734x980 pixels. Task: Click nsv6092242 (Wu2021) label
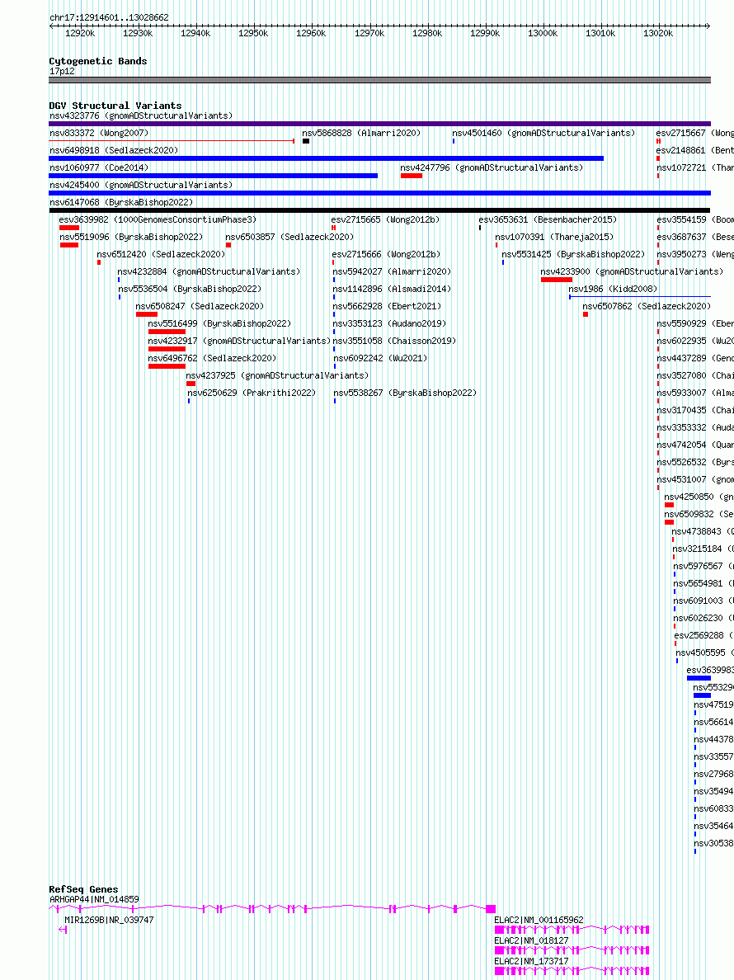[x=380, y=359]
